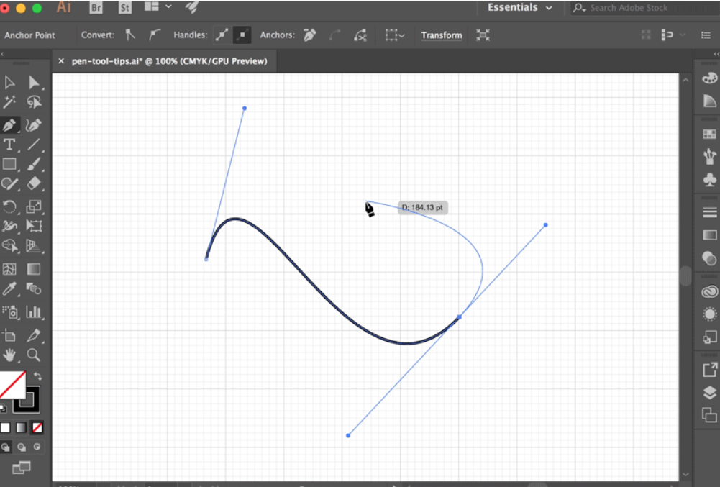The width and height of the screenshot is (720, 487).
Task: Click the Stroke color swatch
Action: click(27, 399)
